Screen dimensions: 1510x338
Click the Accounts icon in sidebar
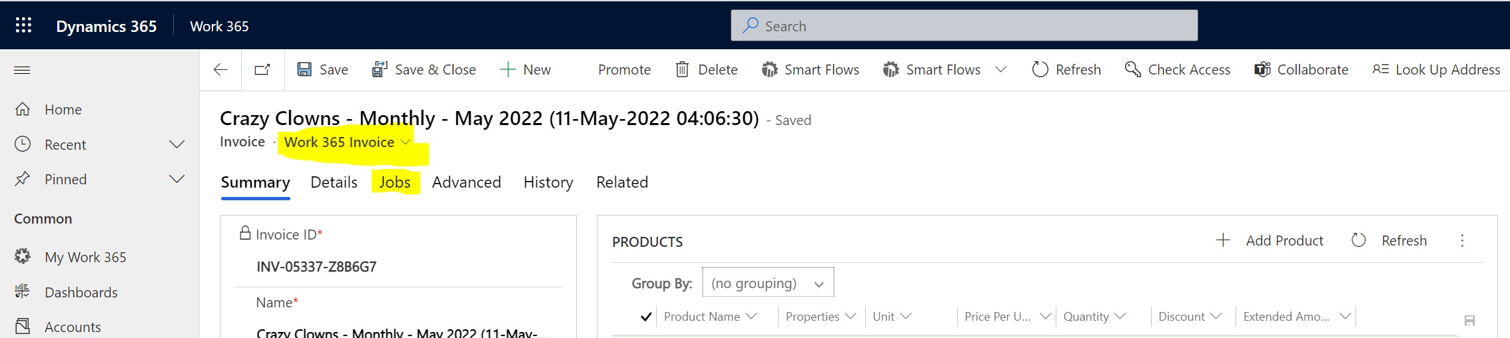(x=23, y=327)
